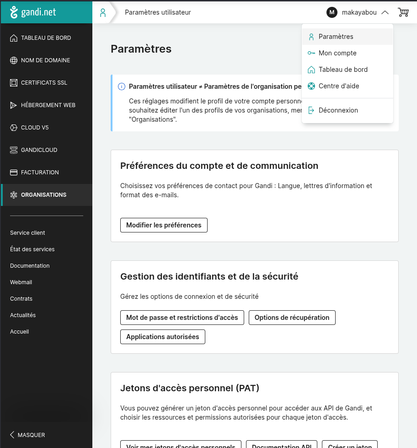The image size is (417, 448).
Task: Click Déconnexion to log out
Action: click(337, 110)
